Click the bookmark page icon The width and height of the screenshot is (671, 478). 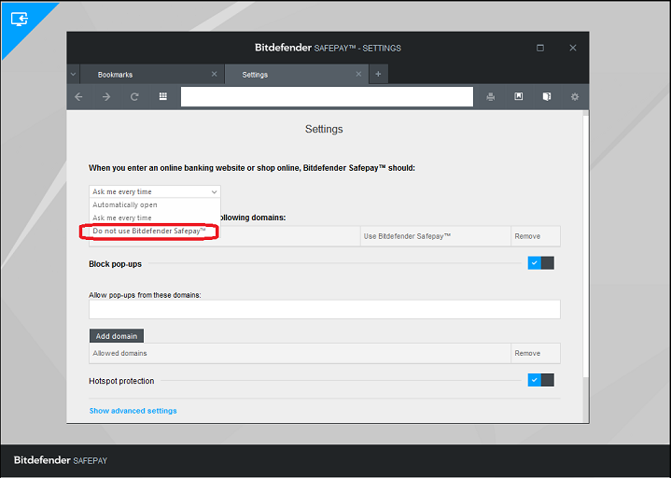(x=519, y=96)
